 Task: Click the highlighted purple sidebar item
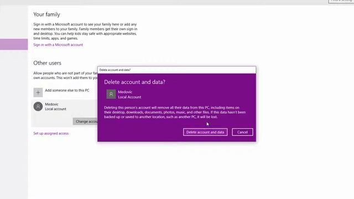(14, 44)
